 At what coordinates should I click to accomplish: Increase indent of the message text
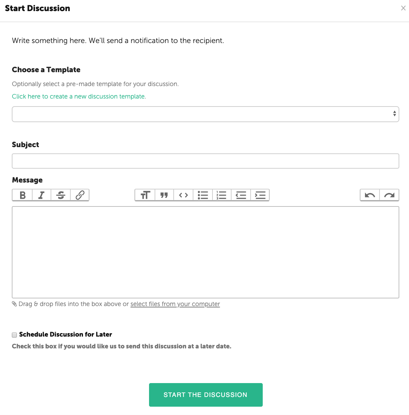coord(260,195)
